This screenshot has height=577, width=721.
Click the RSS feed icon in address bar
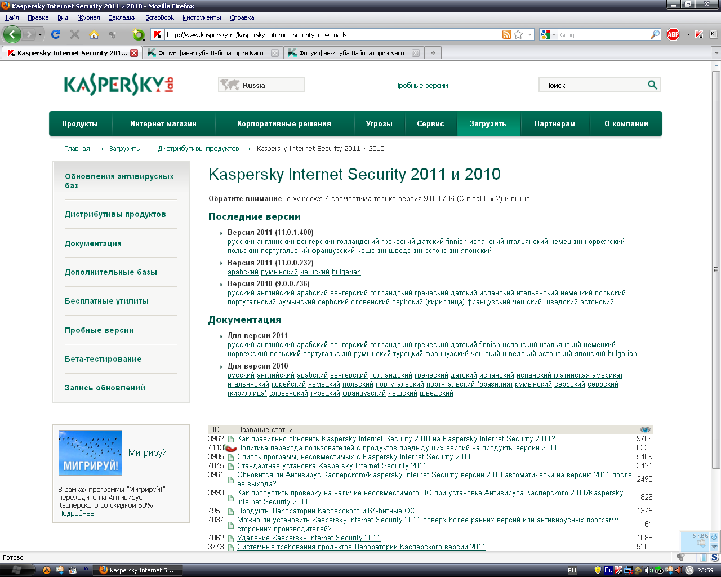[x=507, y=34]
